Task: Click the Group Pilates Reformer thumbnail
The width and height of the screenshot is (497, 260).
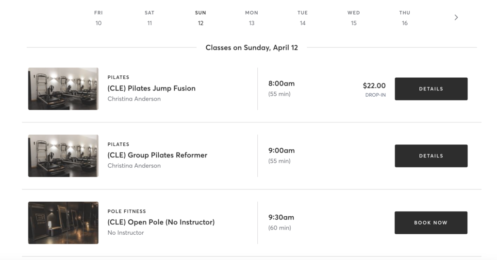Action: [63, 156]
